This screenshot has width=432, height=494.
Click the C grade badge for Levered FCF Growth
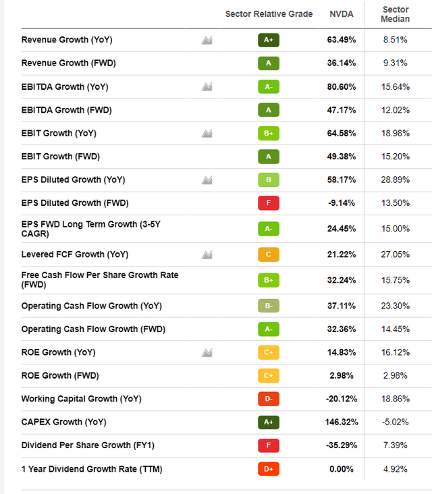coord(268,254)
